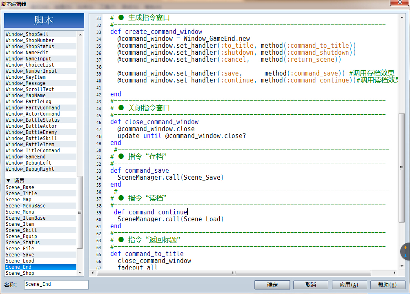
Task: Click the 名称 input field containing Scene_End
Action: [56, 284]
